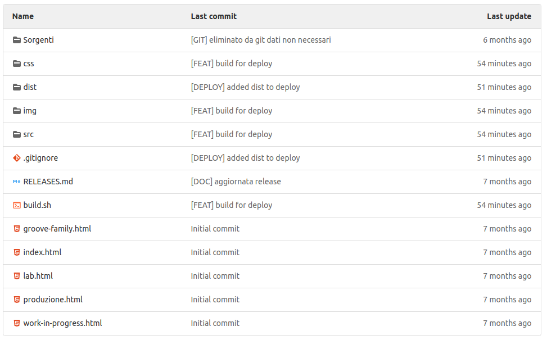Open the img folder
The width and height of the screenshot is (547, 340).
pyautogui.click(x=30, y=111)
